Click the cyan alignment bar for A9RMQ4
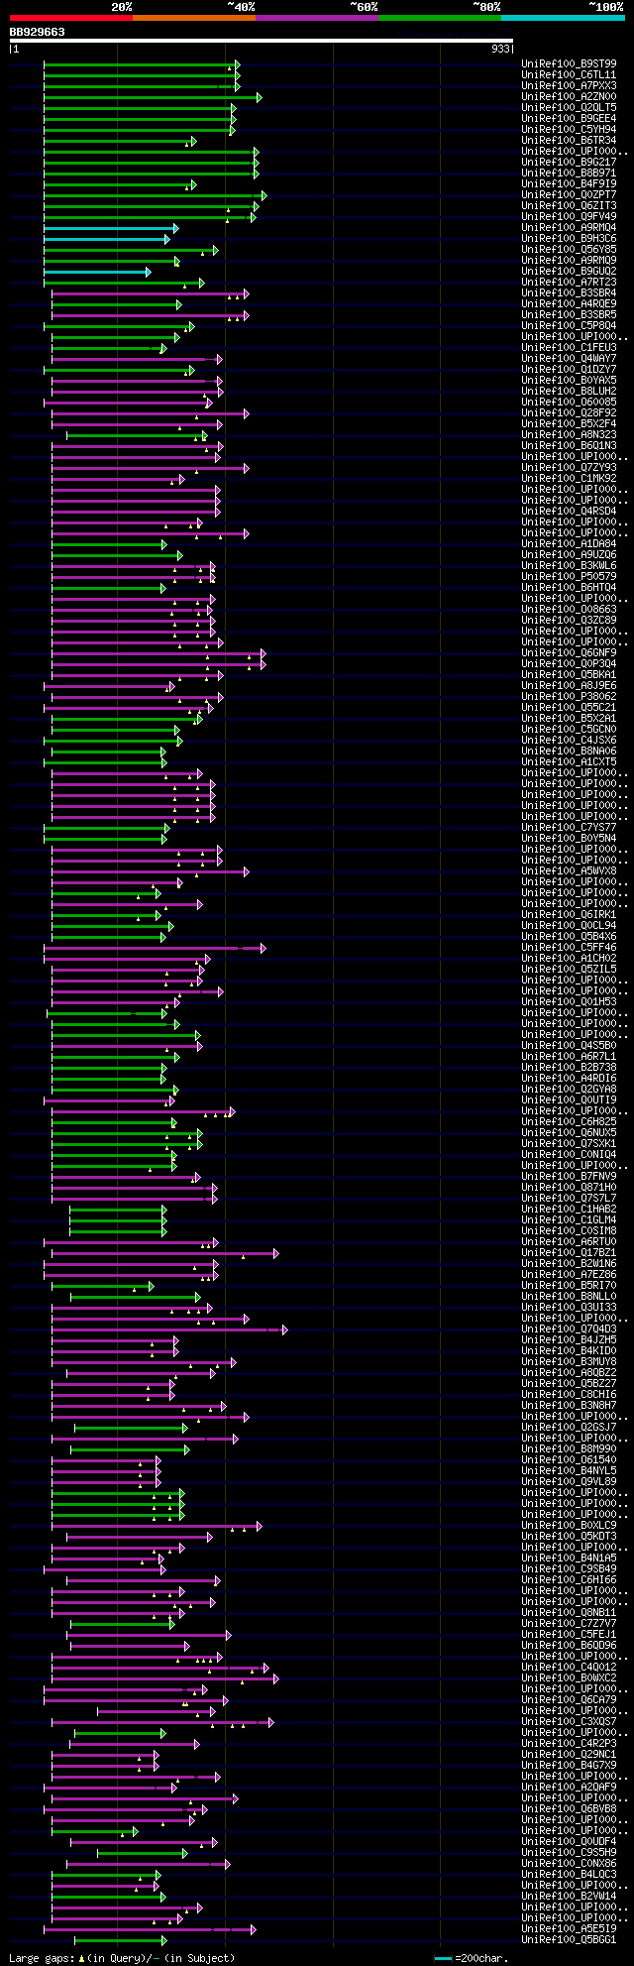This screenshot has width=634, height=1966. 110,228
